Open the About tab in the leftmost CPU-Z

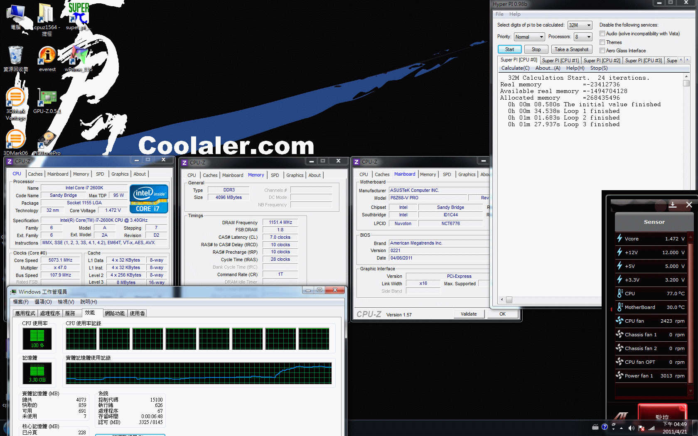(140, 174)
